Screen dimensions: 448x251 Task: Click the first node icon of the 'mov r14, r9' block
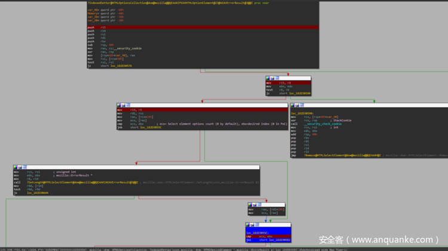coord(119,106)
